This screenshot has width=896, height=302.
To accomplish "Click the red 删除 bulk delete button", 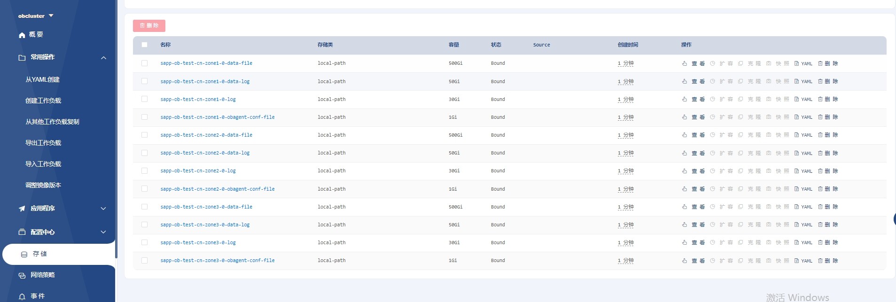I will click(x=149, y=26).
